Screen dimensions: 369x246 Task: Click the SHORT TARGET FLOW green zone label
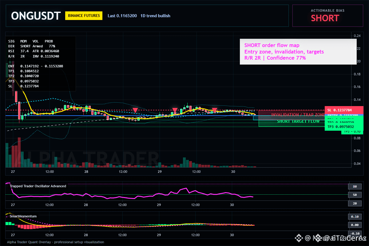coord(298,121)
